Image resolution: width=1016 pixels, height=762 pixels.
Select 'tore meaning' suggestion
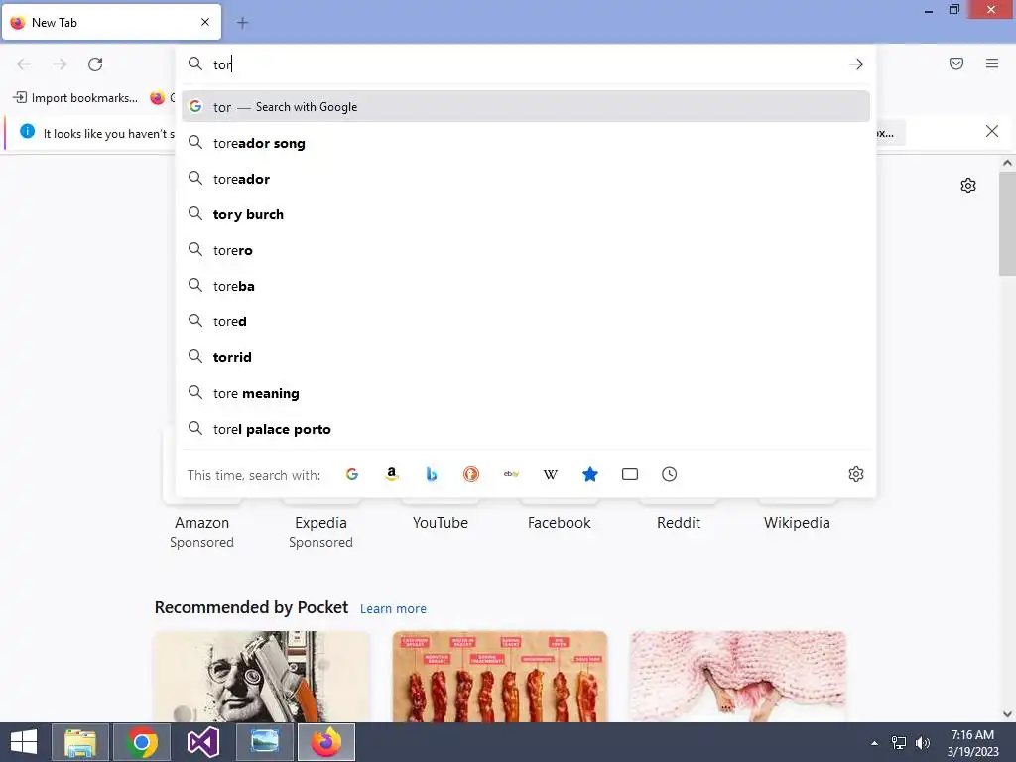tap(526, 393)
